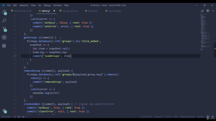Click the VS Code logo icon
The image size is (216, 121).
click(3, 5)
